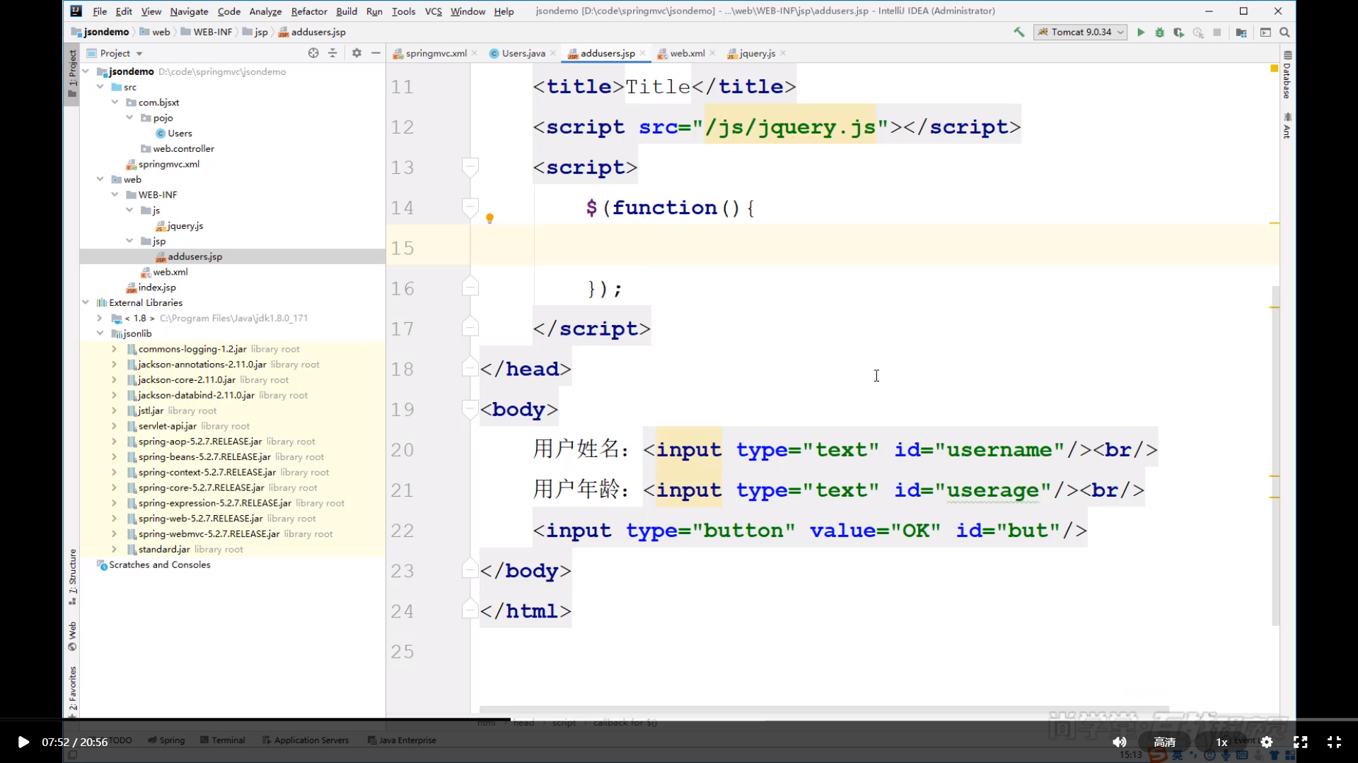This screenshot has width=1358, height=763.
Task: Expand the JDK 1.8 library node
Action: 100,318
